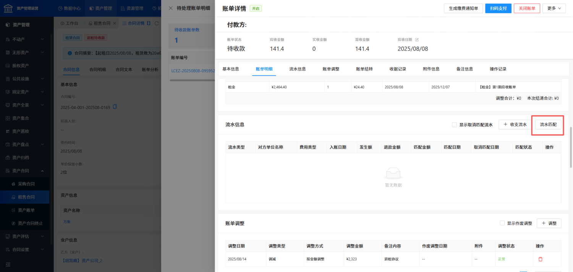Image resolution: width=573 pixels, height=272 pixels.
Task: Click the 公共设施 sidebar icon
Action: [x=8, y=79]
